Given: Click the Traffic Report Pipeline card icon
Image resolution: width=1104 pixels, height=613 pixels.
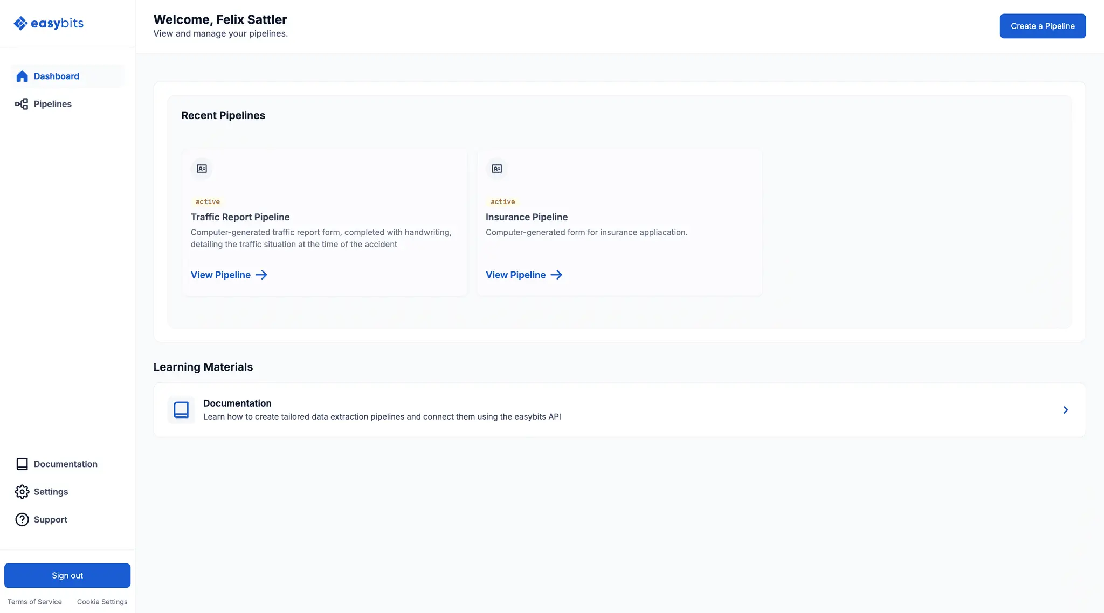Looking at the screenshot, I should click(x=202, y=169).
